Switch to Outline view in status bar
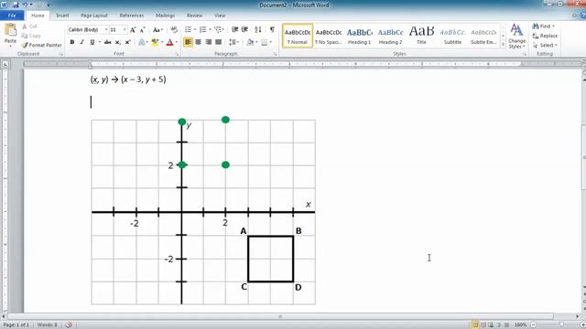The image size is (586, 329). coord(498,325)
